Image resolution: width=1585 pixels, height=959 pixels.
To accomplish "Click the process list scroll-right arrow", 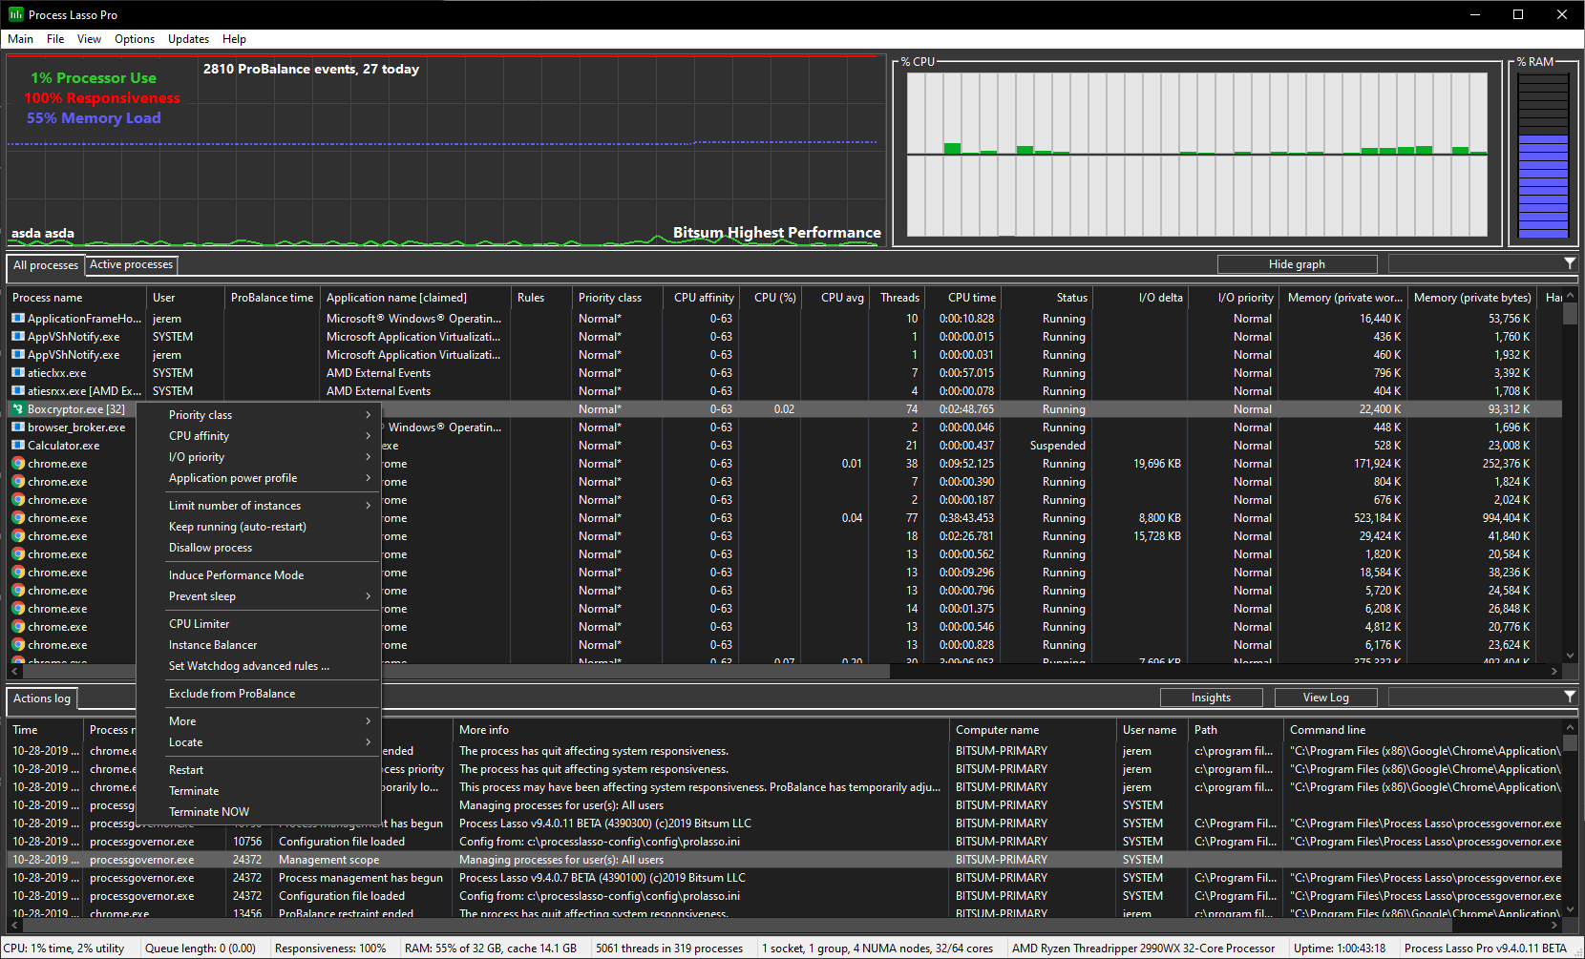I will pos(1554,671).
